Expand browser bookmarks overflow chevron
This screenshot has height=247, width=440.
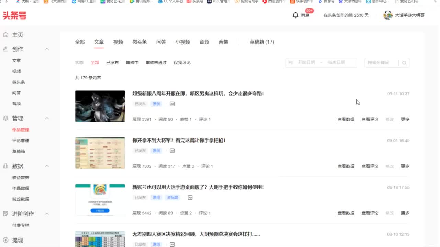tap(436, 1)
